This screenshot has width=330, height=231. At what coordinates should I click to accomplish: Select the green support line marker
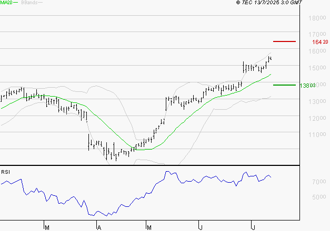[284, 85]
